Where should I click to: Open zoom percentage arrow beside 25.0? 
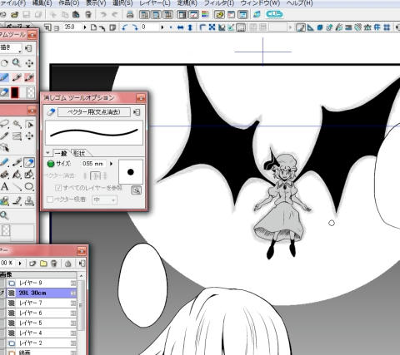click(x=85, y=27)
